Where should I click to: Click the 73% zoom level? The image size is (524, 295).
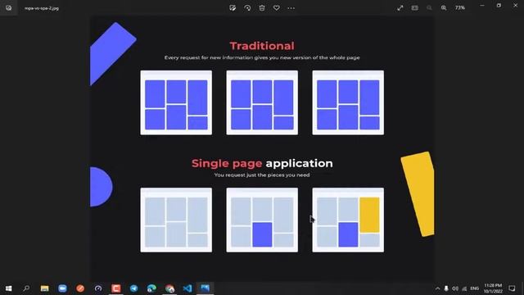pyautogui.click(x=460, y=7)
